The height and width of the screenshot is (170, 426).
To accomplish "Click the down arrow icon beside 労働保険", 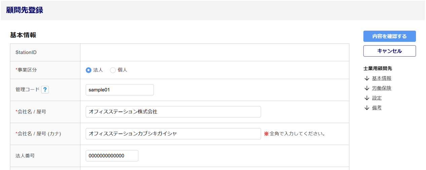I will pyautogui.click(x=367, y=88).
